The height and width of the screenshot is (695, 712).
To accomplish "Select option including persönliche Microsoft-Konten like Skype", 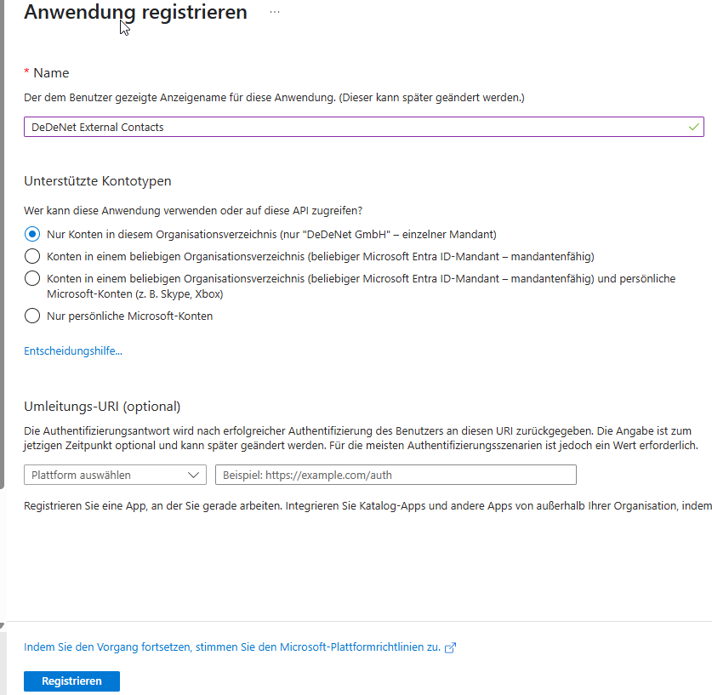I will [31, 278].
